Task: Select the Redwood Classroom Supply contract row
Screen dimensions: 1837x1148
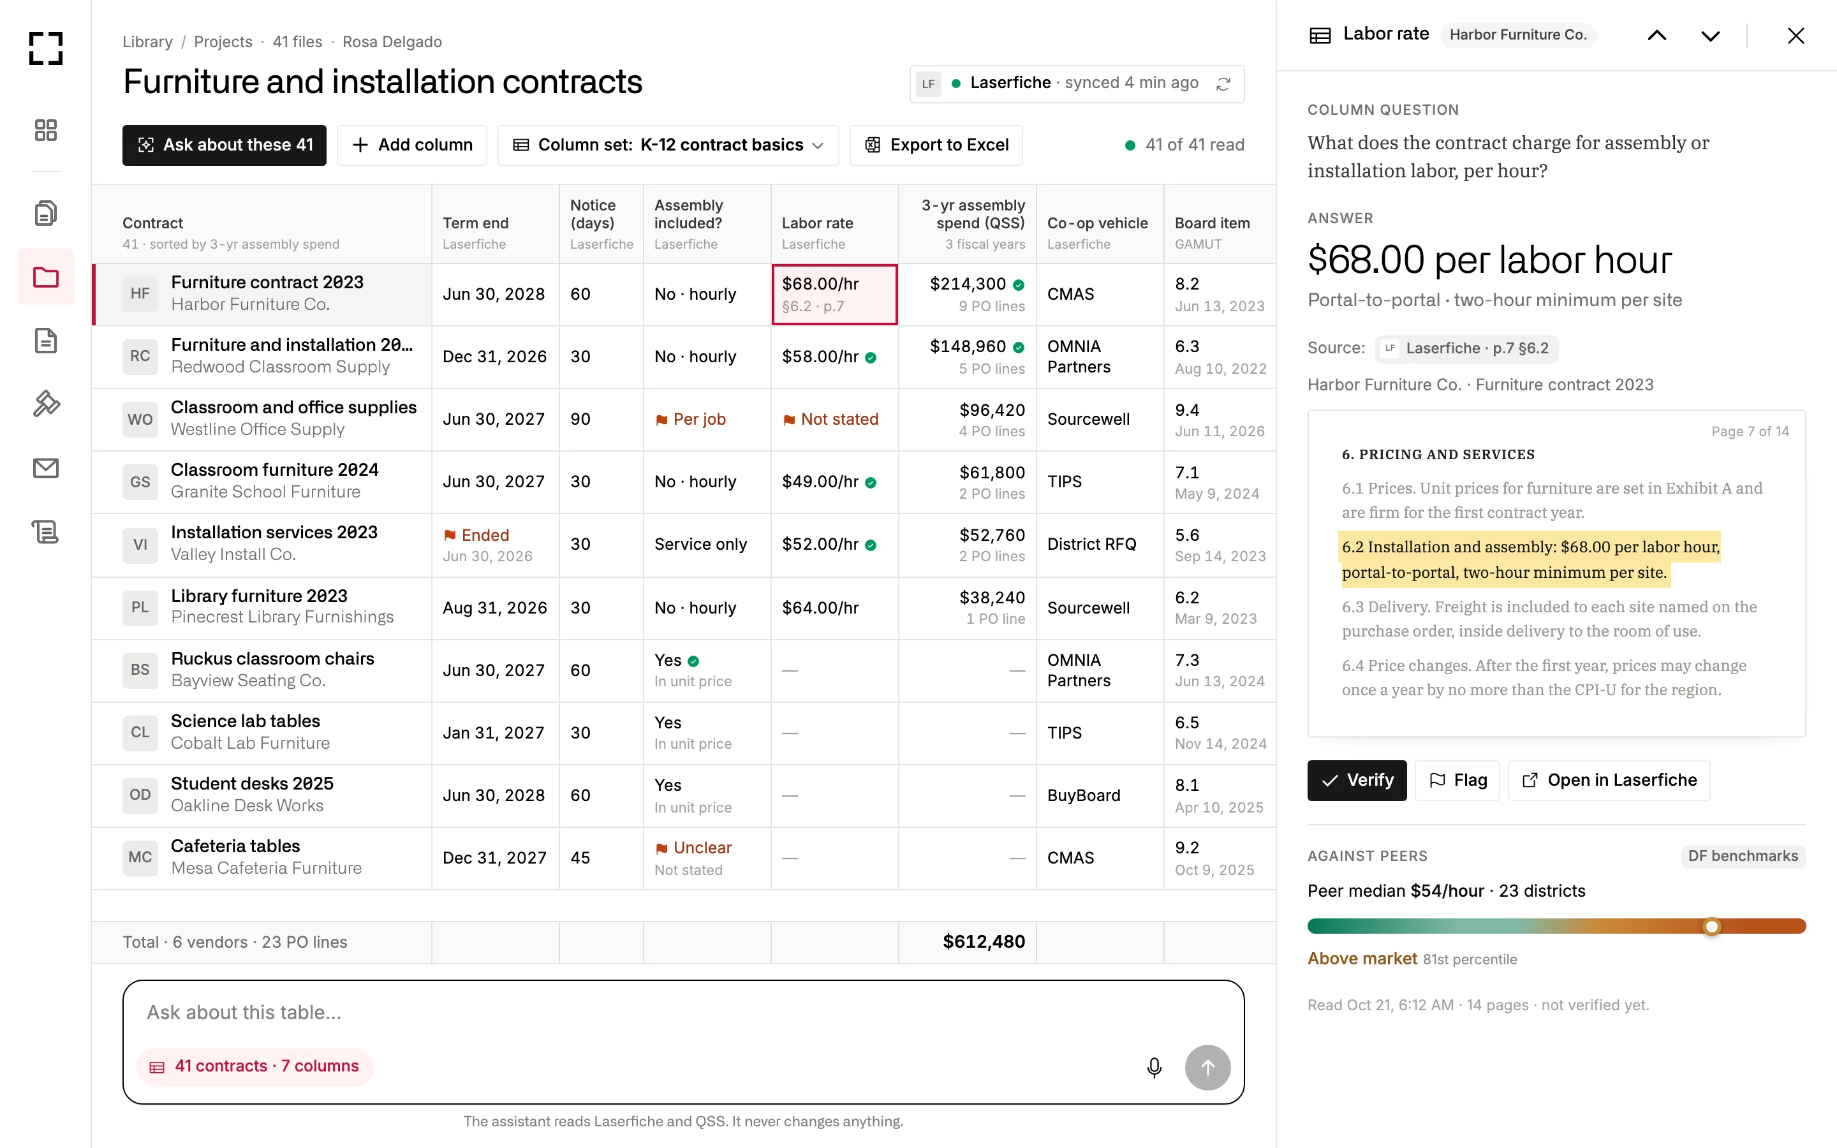Action: pos(683,357)
